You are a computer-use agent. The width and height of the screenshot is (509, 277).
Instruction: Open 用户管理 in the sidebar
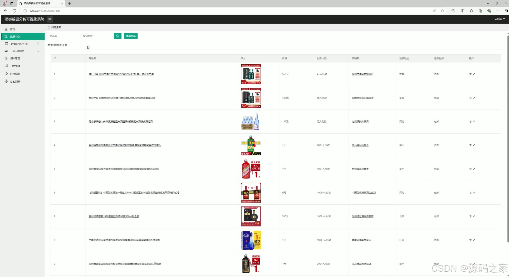coord(15,58)
